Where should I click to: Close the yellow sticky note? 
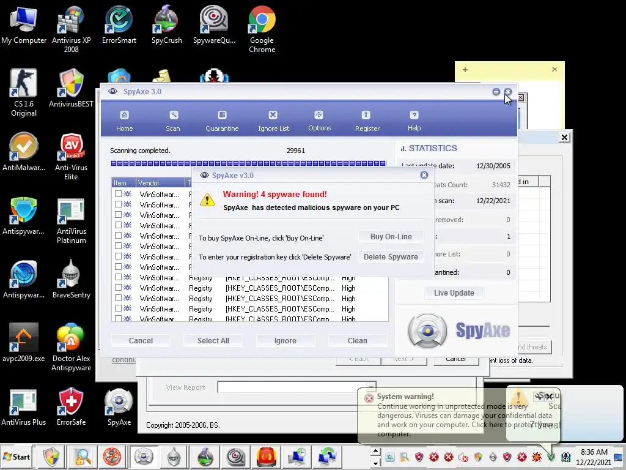[x=554, y=70]
